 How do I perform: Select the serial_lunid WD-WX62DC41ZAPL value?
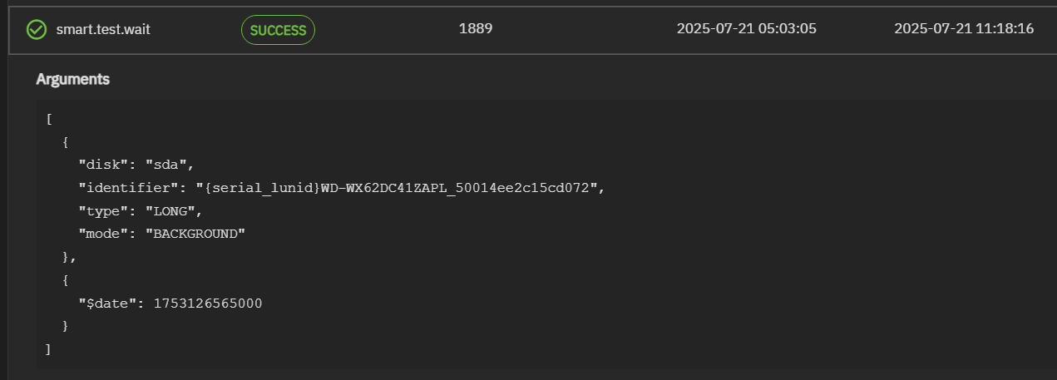tap(398, 188)
